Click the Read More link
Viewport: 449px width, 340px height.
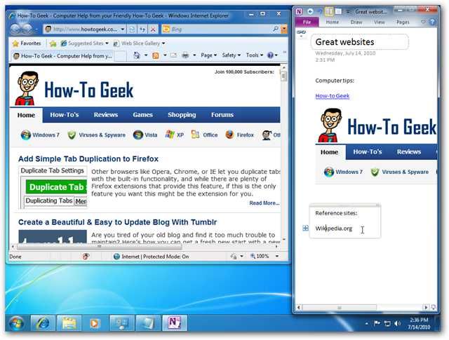click(264, 203)
